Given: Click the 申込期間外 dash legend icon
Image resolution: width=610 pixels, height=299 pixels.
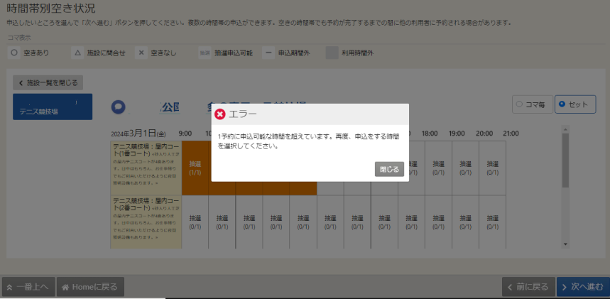Looking at the screenshot, I should point(268,53).
